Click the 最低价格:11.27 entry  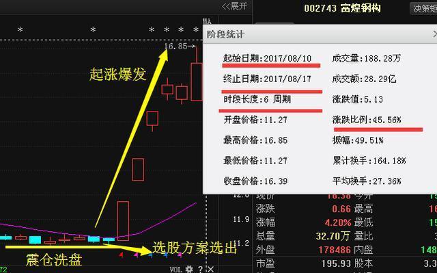tap(255, 161)
